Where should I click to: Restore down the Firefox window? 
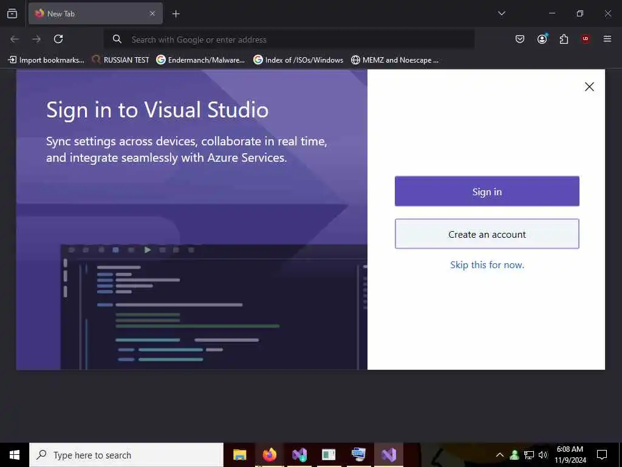coord(580,13)
